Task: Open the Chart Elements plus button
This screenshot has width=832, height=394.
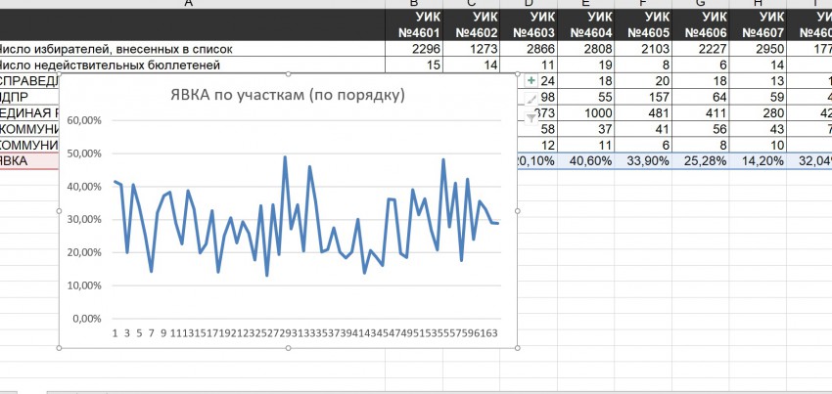Action: pyautogui.click(x=532, y=80)
